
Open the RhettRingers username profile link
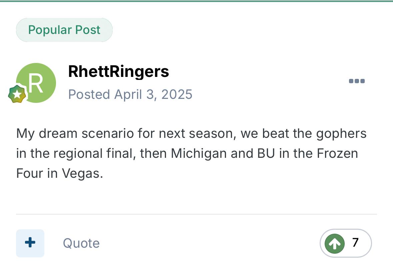click(x=118, y=71)
